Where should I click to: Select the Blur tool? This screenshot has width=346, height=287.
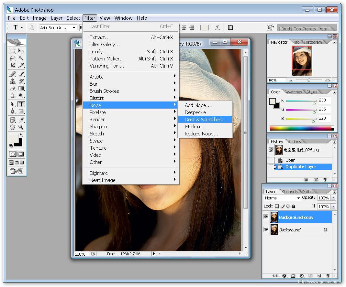click(x=13, y=95)
